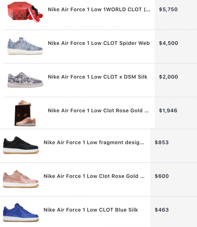This screenshot has width=197, height=227.
Task: Click the $5,750 price
Action: click(x=168, y=10)
